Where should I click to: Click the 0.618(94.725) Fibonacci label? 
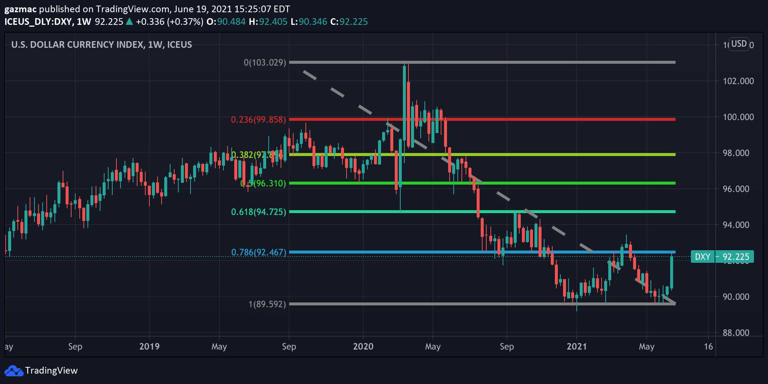259,212
